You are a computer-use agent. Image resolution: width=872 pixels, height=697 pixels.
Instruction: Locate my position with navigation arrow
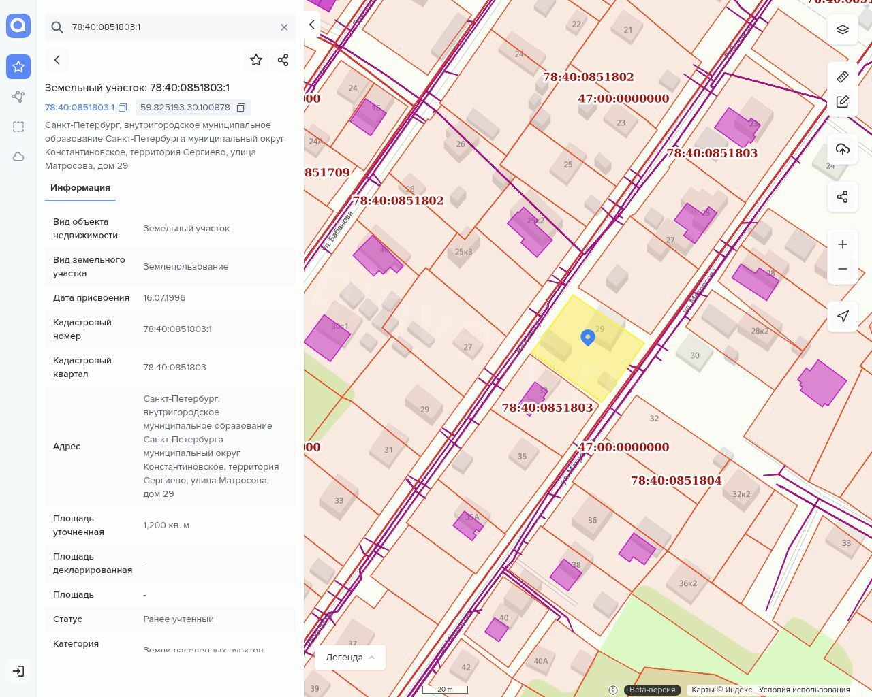pos(843,317)
